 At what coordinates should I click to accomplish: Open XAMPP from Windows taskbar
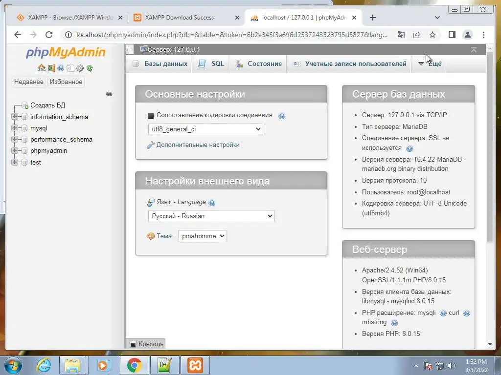[x=195, y=365]
